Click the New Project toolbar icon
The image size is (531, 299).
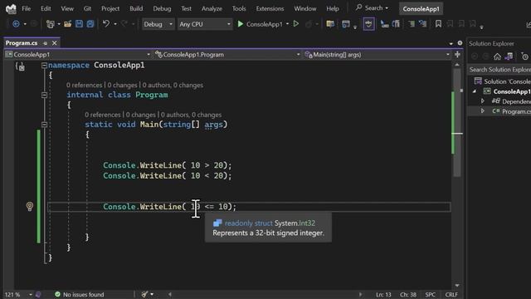(x=51, y=24)
